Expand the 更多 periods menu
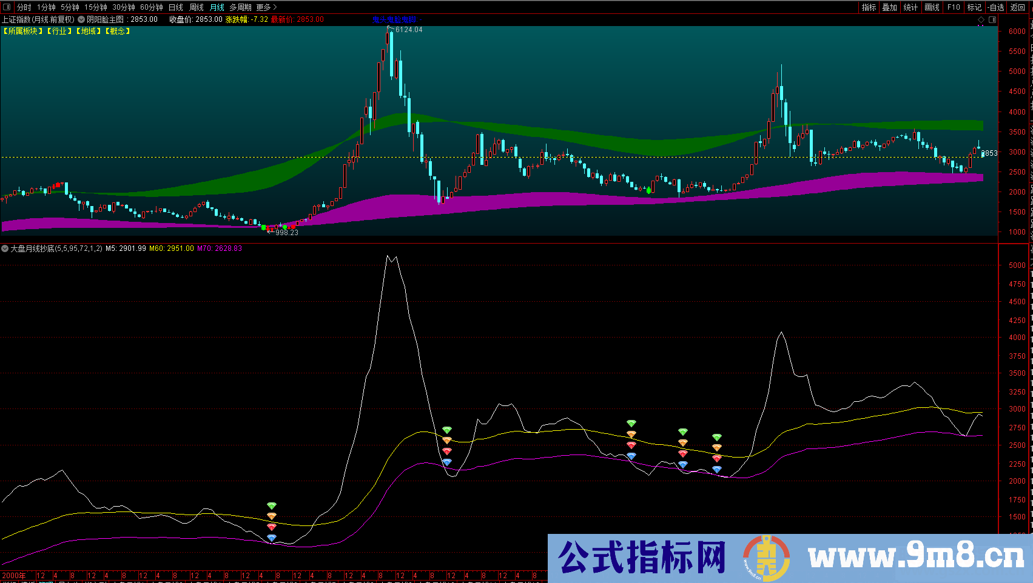 coord(266,7)
